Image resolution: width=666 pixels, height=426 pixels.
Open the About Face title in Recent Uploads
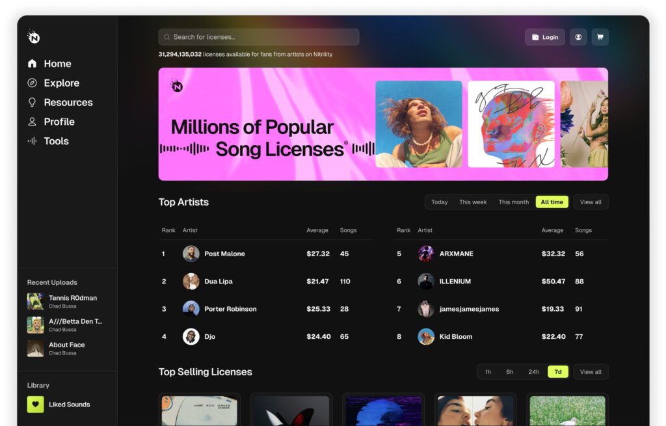point(67,345)
